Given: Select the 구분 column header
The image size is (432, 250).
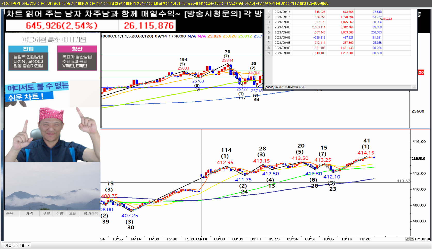Looking at the screenshot, I should [46, 214].
